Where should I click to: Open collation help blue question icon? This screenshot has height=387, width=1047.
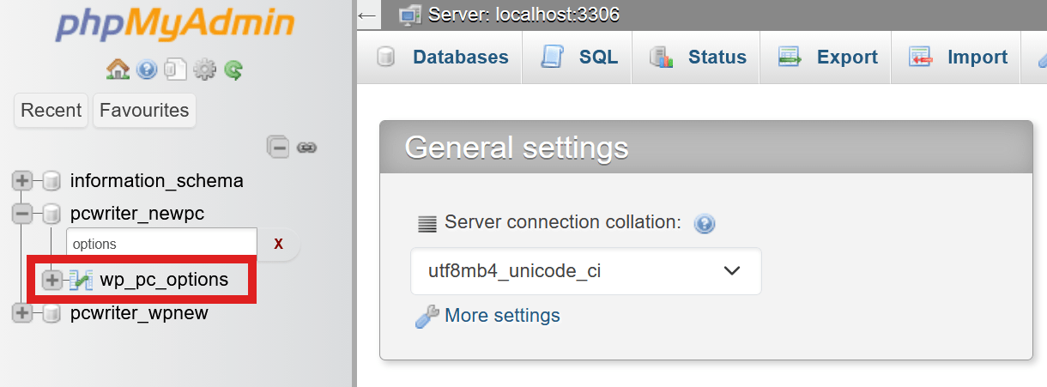[x=705, y=224]
